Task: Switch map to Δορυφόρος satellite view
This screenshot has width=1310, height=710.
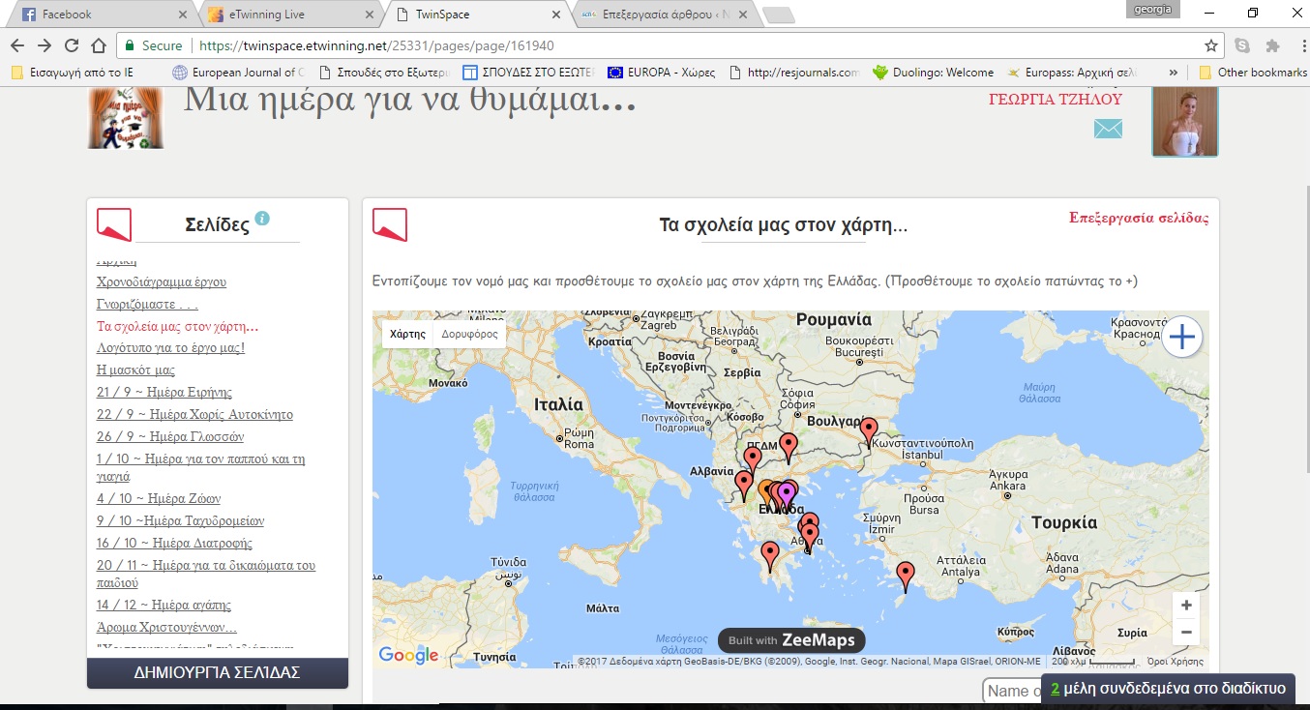Action: pos(469,334)
